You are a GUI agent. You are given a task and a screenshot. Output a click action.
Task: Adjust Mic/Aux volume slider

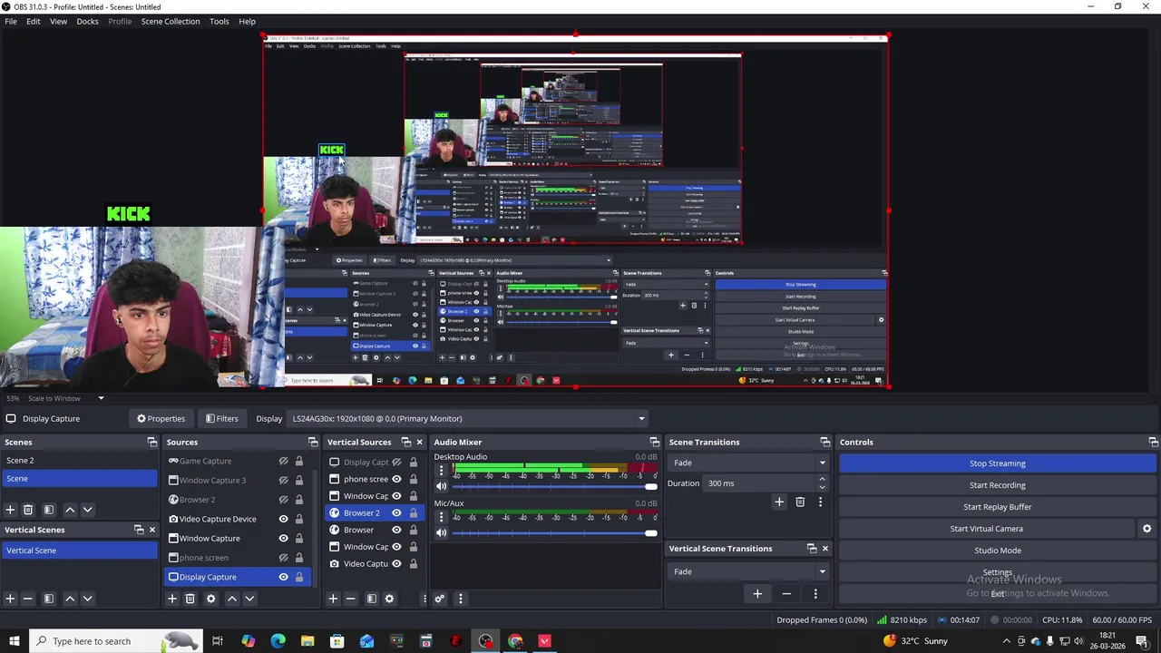555,533
